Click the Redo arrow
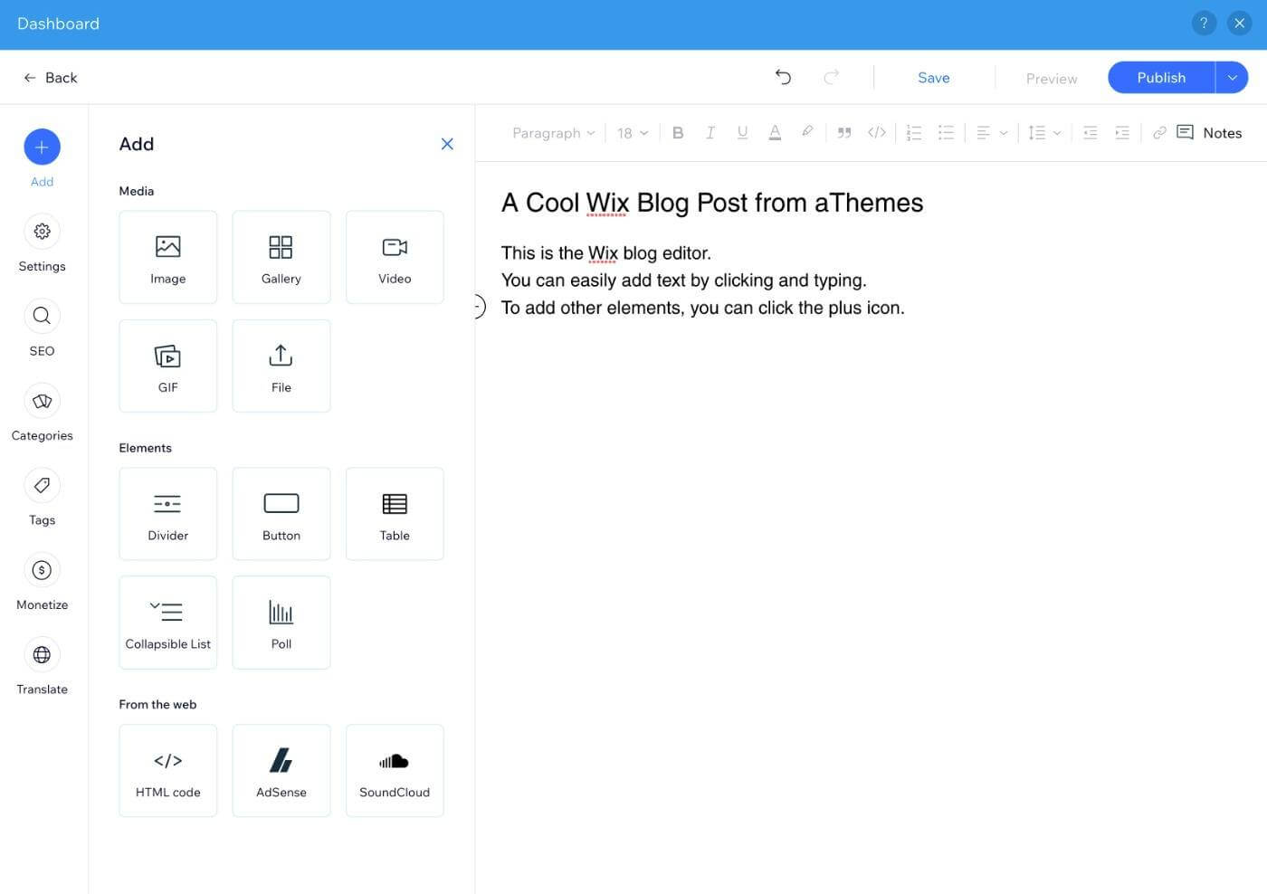The width and height of the screenshot is (1267, 894). click(831, 77)
